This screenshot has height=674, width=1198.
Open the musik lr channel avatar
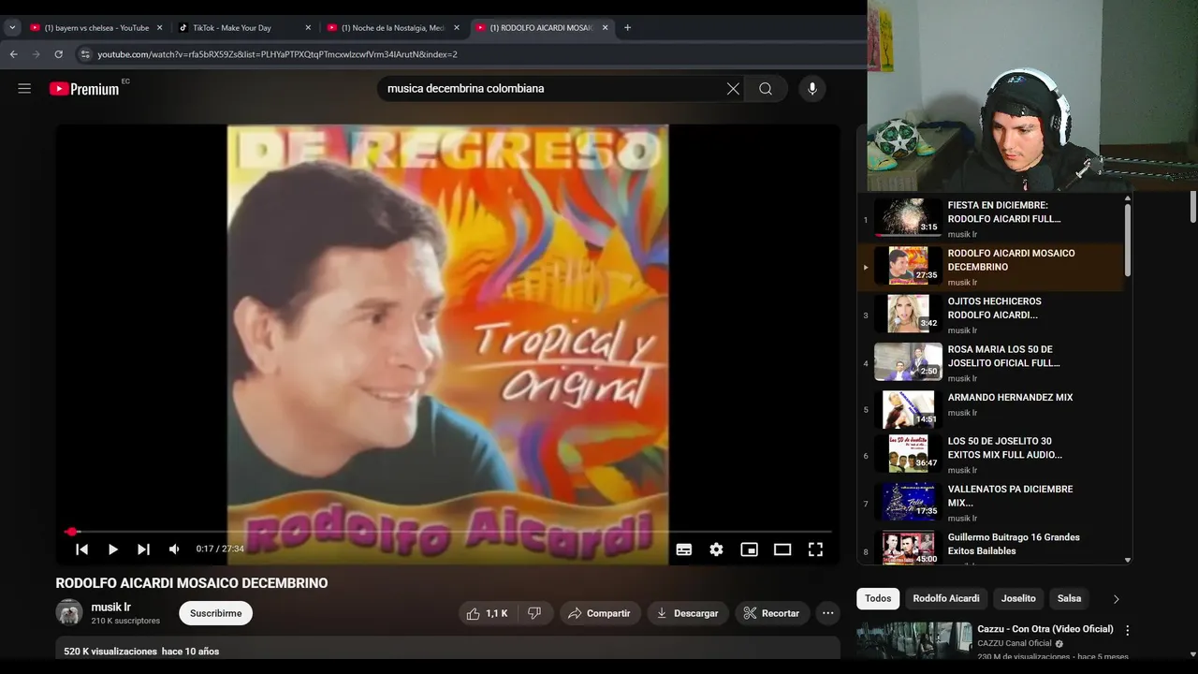pos(69,612)
